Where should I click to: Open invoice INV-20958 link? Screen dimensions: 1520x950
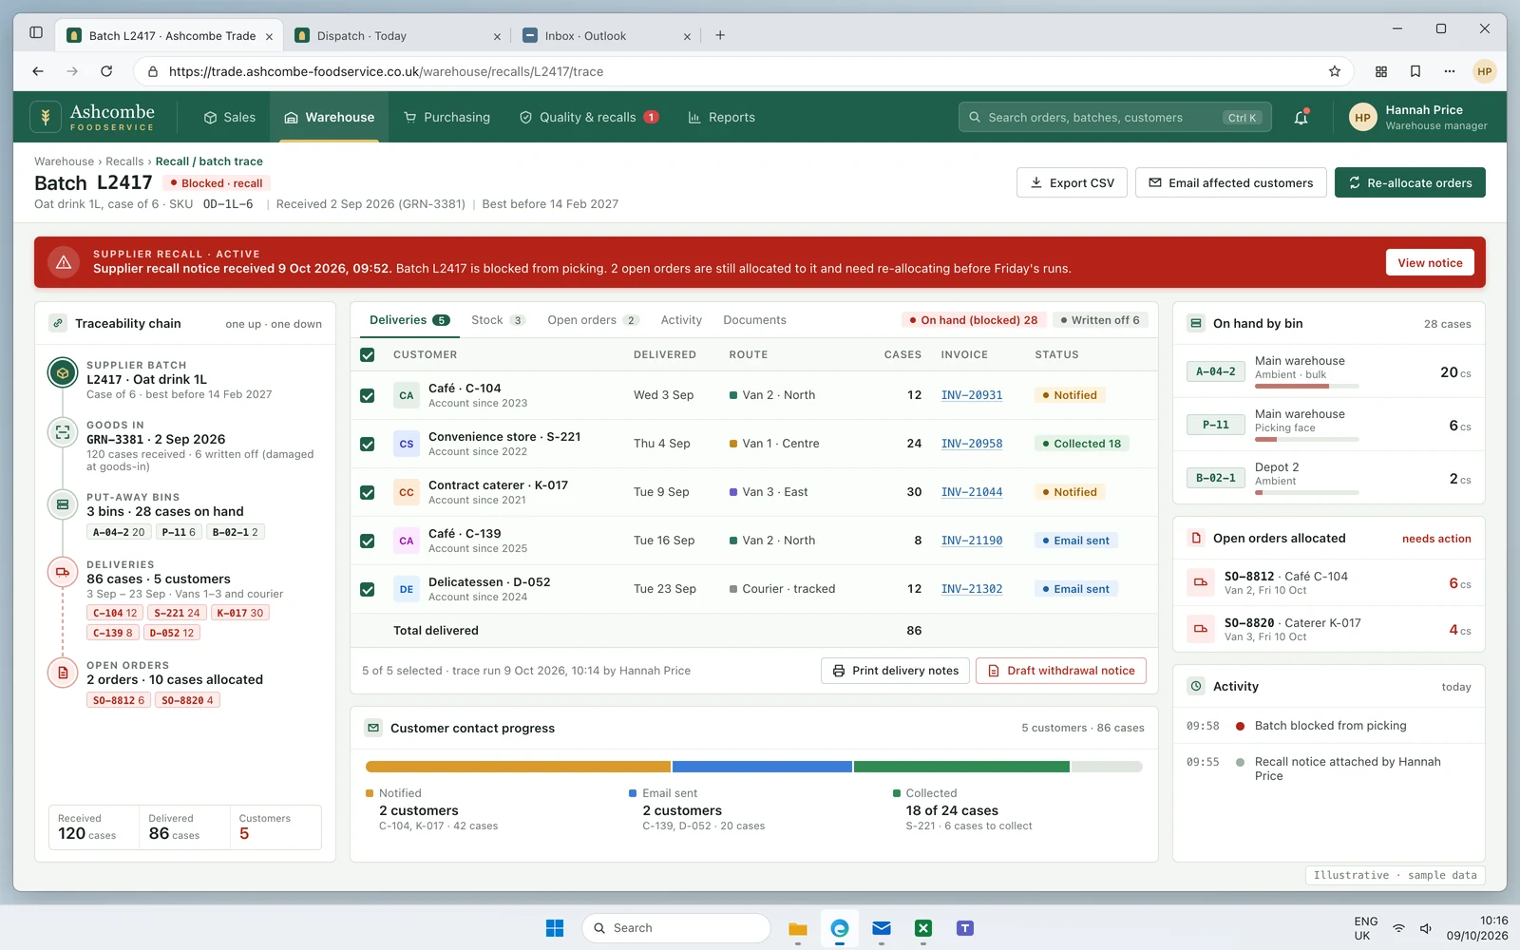pos(972,444)
